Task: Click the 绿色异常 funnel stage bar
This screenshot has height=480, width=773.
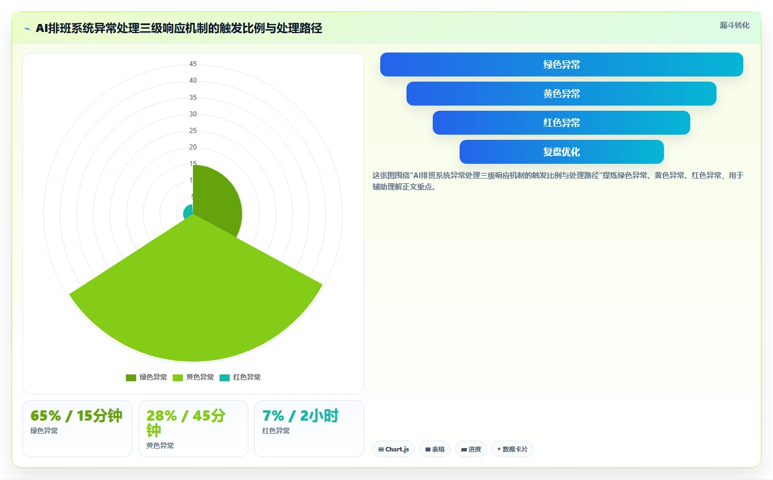Action: click(x=562, y=64)
